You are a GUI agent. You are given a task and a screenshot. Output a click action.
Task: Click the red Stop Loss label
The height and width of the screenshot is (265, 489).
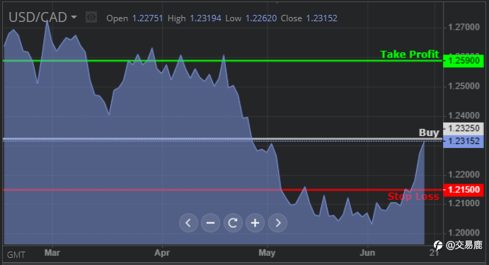(413, 196)
